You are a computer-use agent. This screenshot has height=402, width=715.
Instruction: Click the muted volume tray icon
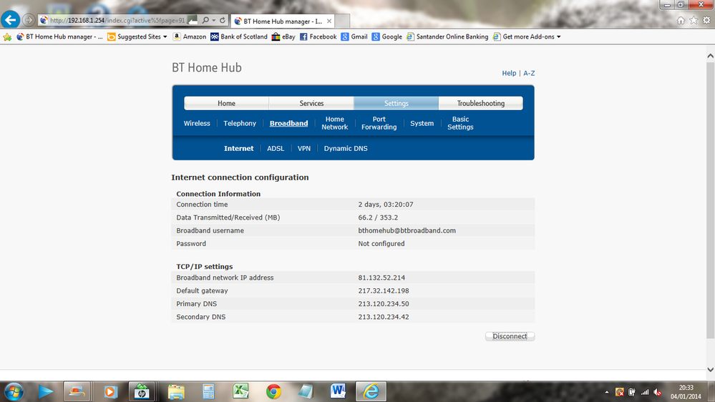[x=658, y=392]
